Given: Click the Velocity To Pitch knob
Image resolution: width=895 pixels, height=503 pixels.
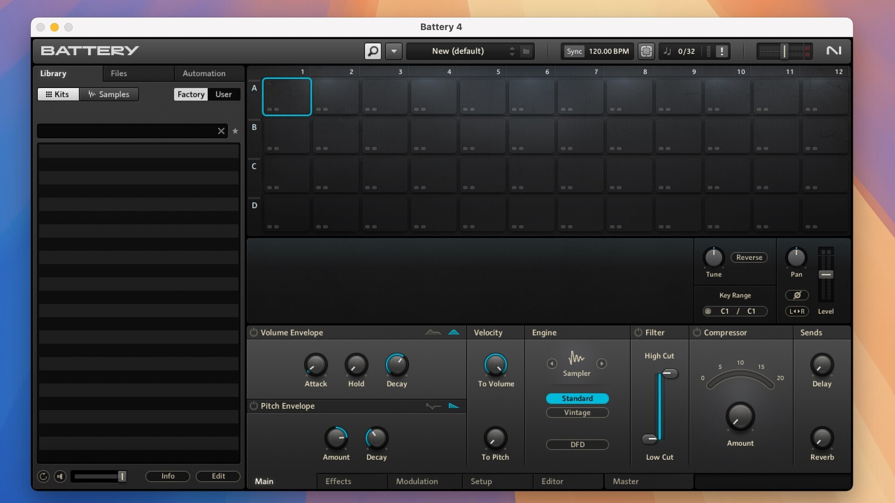Looking at the screenshot, I should pyautogui.click(x=495, y=438).
